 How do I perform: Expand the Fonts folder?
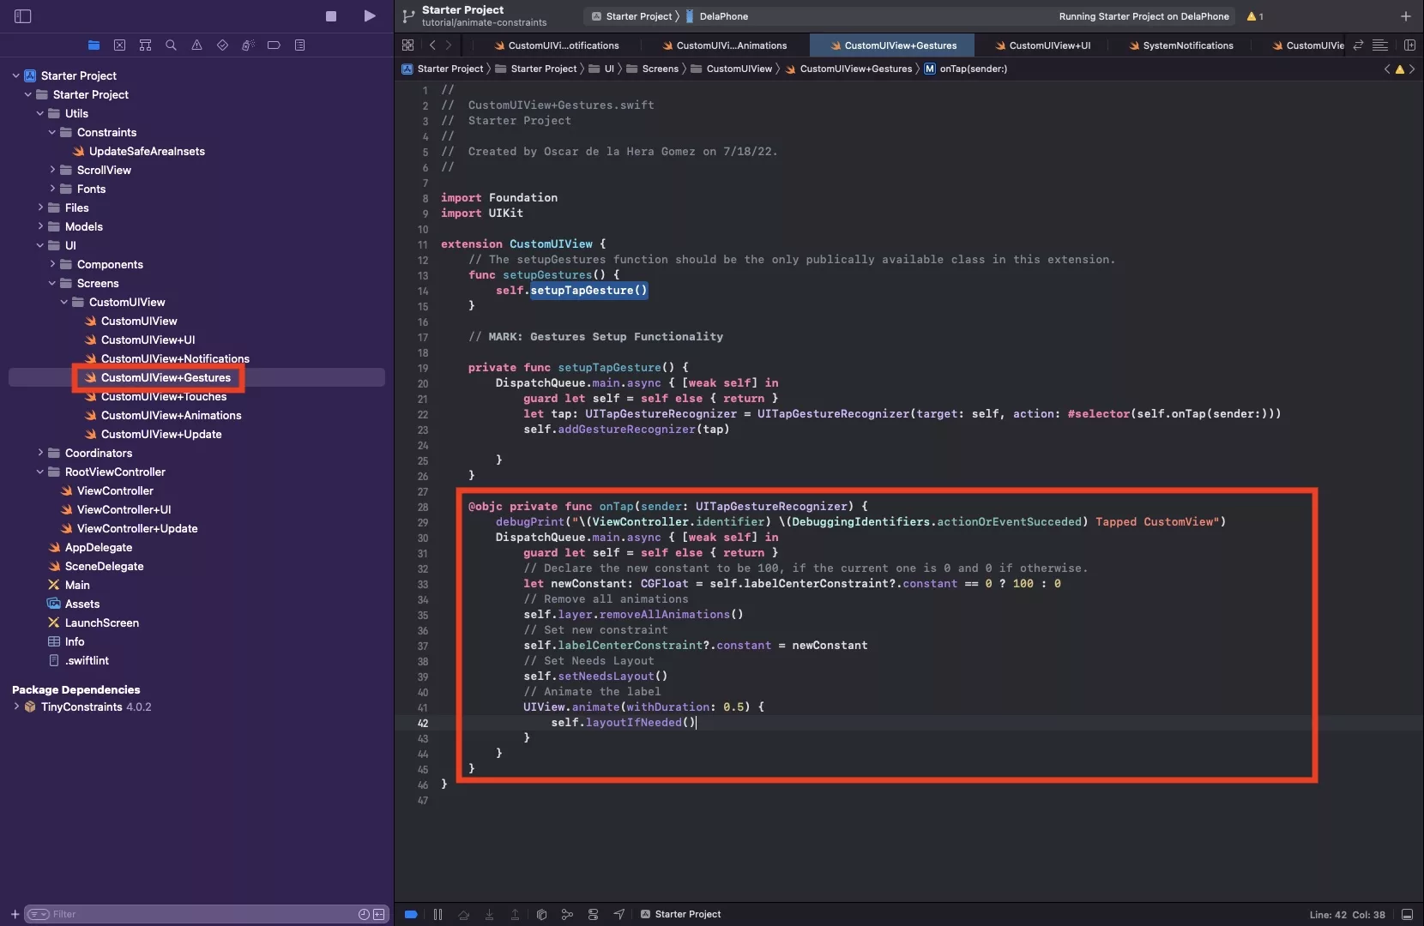click(52, 189)
